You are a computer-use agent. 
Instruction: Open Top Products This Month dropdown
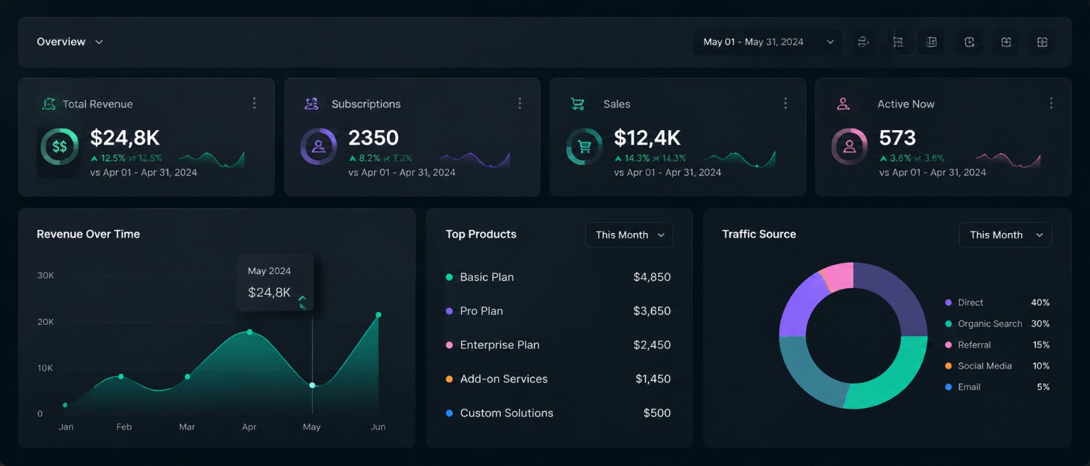pyautogui.click(x=629, y=235)
